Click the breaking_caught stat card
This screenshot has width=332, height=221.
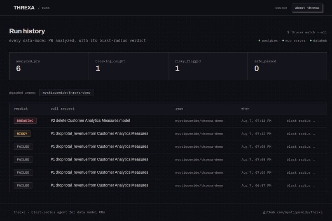(x=129, y=66)
